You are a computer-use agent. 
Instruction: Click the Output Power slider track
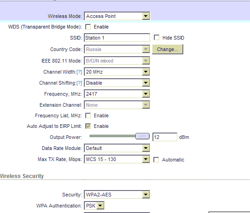pos(112,136)
